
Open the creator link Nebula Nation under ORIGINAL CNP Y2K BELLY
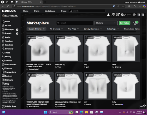tap(34, 69)
